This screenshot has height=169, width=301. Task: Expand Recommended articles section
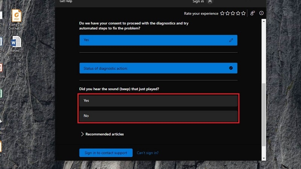click(x=102, y=134)
